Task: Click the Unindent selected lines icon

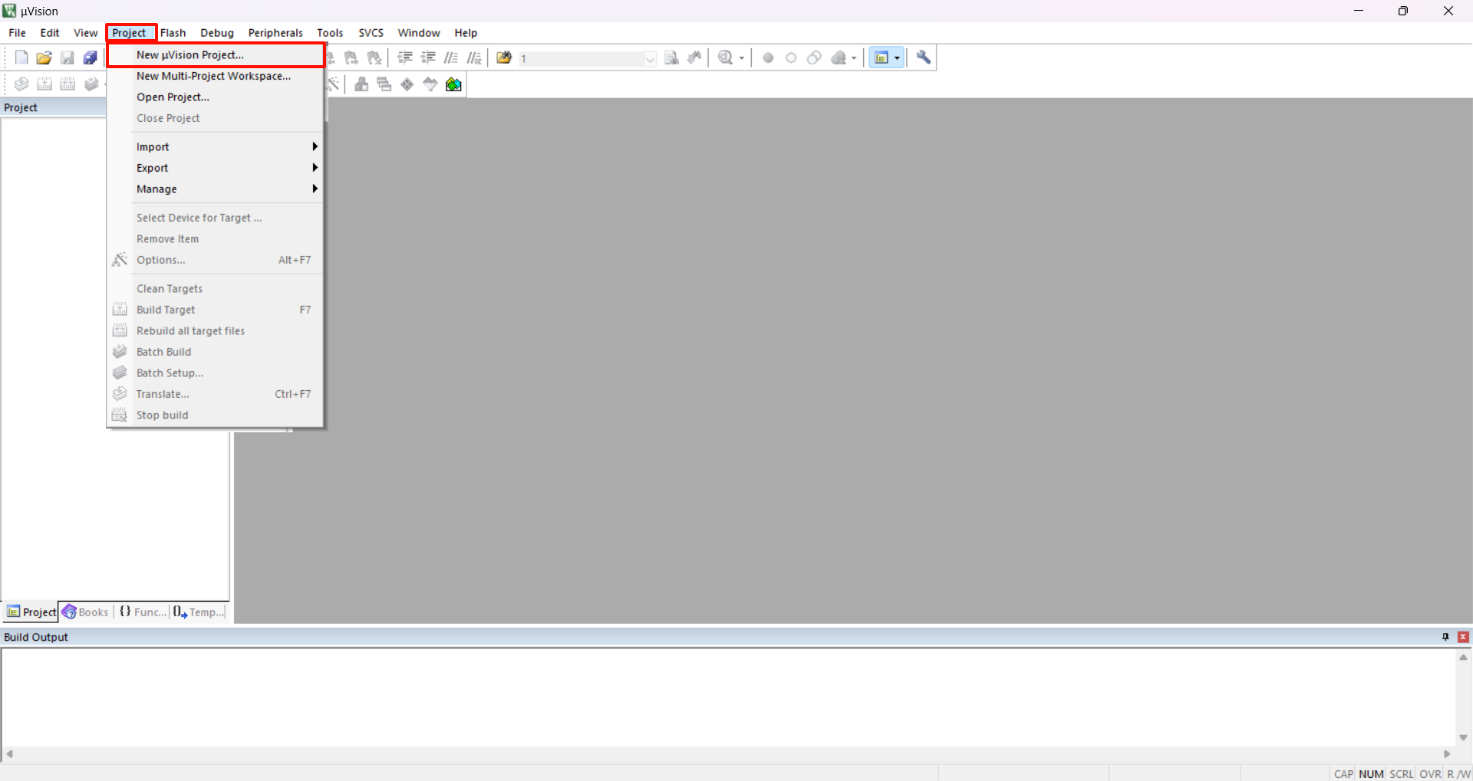Action: (x=428, y=57)
